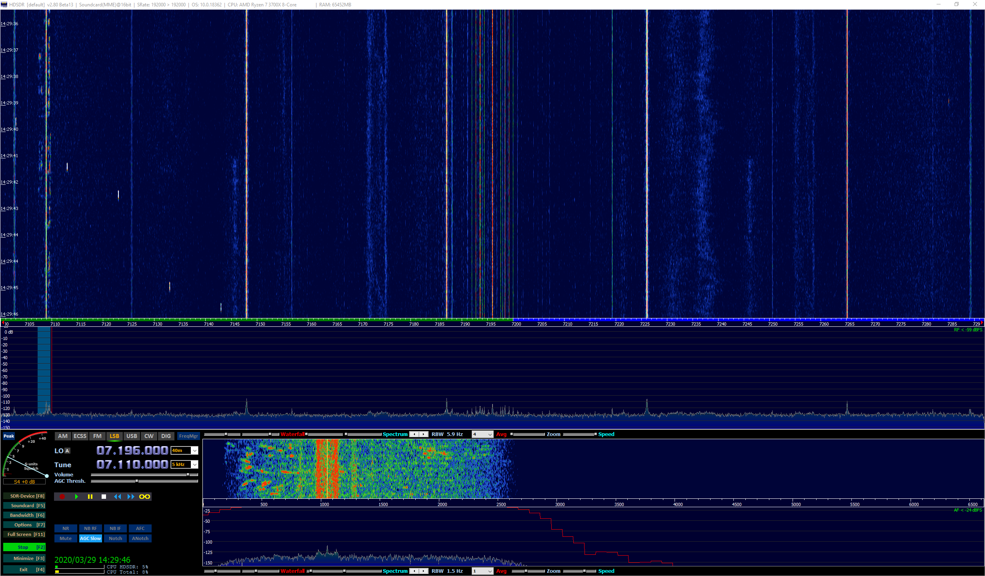Click the play button in transport controls
Image resolution: width=985 pixels, height=576 pixels.
pos(76,496)
